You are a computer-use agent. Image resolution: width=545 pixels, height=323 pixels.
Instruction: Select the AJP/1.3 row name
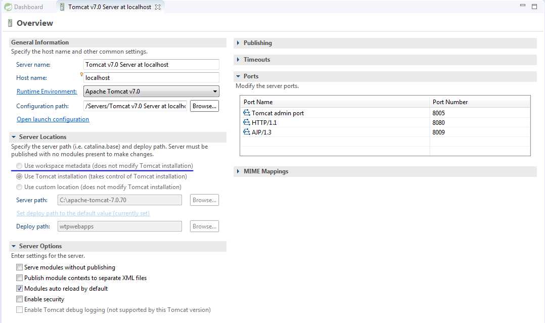point(261,132)
